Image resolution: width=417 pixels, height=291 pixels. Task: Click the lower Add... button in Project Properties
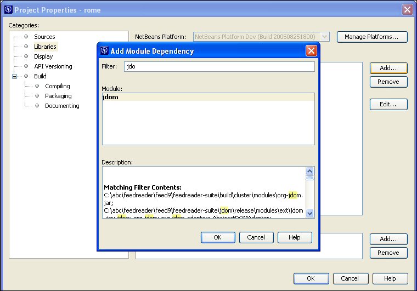coord(388,239)
